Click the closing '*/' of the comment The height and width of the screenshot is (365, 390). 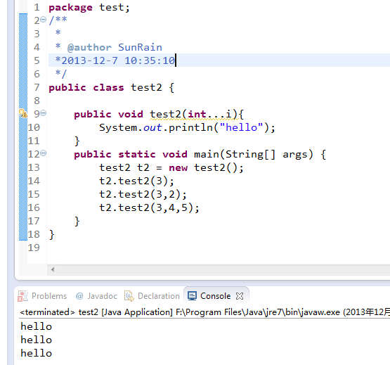[x=61, y=74]
